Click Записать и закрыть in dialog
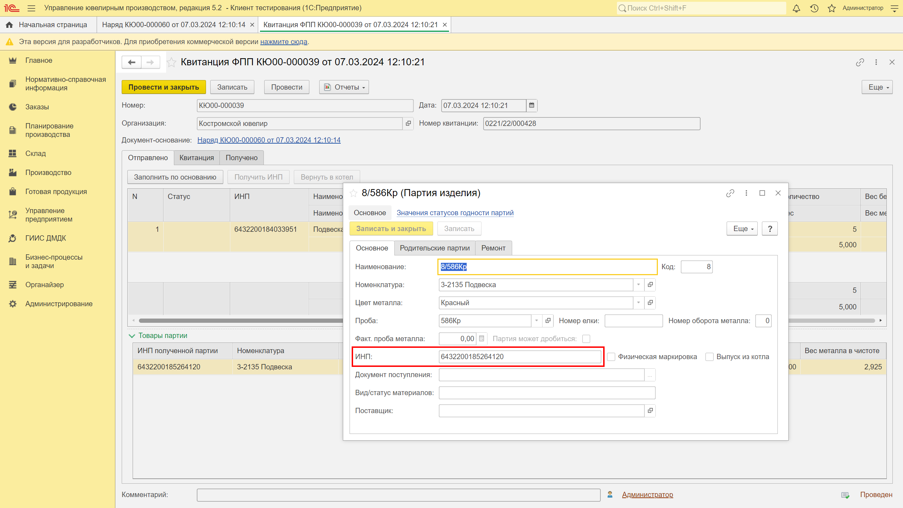 tap(391, 229)
